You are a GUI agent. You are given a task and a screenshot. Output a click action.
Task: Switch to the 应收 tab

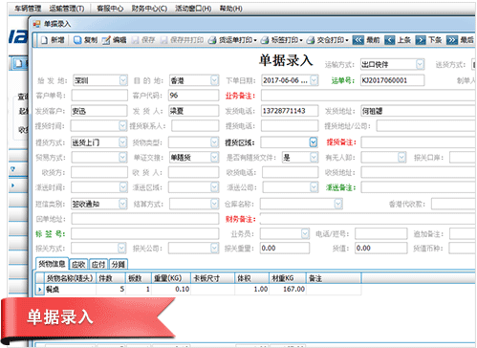click(x=78, y=264)
